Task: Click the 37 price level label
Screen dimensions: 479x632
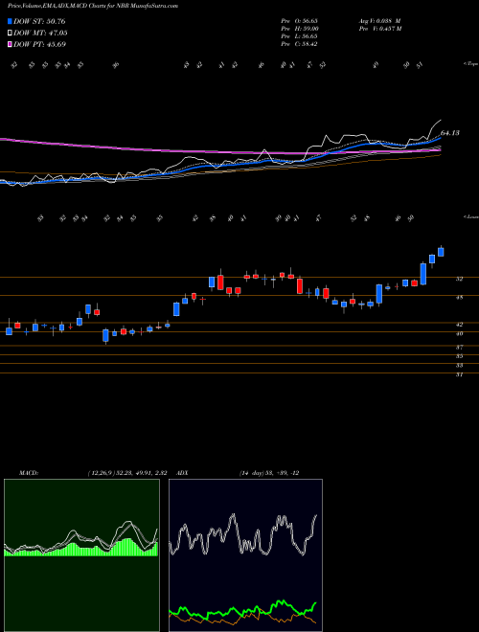Action: point(459,347)
